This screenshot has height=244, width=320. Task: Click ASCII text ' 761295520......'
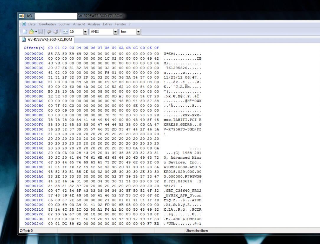(x=182, y=68)
